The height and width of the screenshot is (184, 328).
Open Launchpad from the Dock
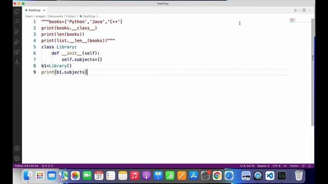pyautogui.click(x=40, y=176)
